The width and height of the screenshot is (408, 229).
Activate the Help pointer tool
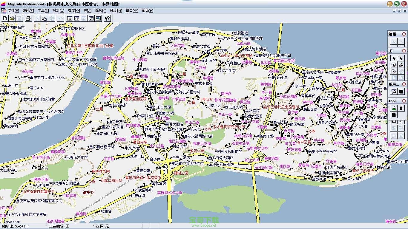tap(108, 18)
